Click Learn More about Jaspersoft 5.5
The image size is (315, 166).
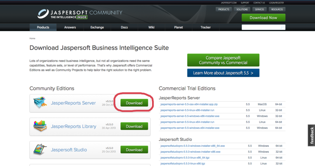click(223, 73)
